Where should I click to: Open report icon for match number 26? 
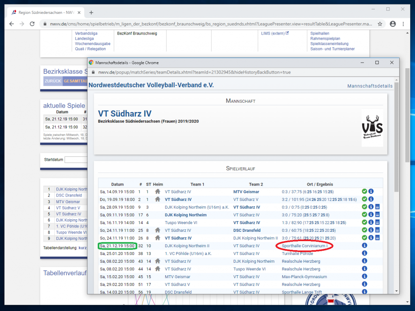[x=377, y=238]
